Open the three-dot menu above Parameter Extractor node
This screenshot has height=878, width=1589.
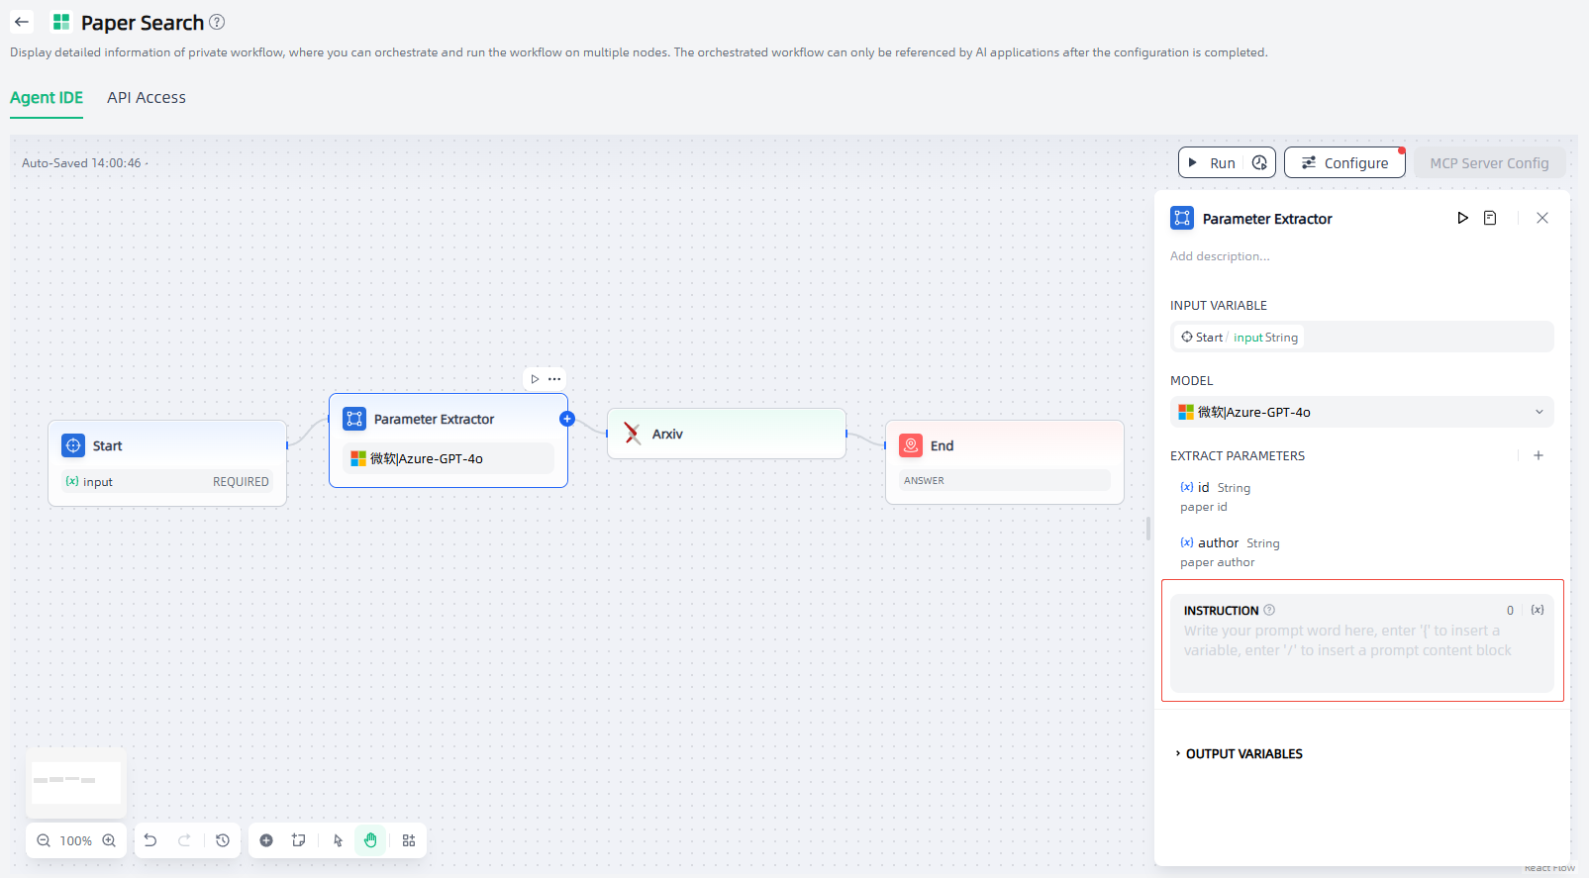554,379
